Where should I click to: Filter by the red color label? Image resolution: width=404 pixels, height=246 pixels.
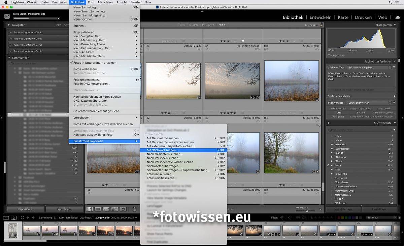point(339,217)
